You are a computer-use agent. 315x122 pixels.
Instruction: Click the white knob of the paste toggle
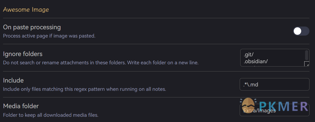297,31
